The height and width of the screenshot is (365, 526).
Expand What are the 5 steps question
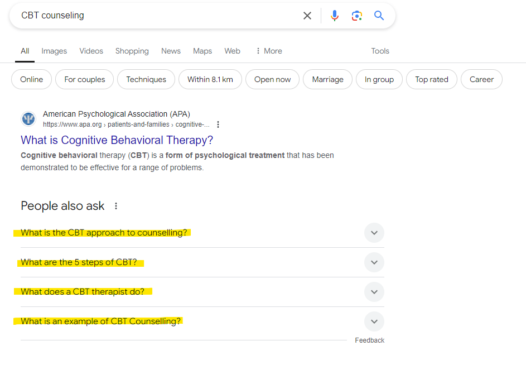(x=374, y=262)
